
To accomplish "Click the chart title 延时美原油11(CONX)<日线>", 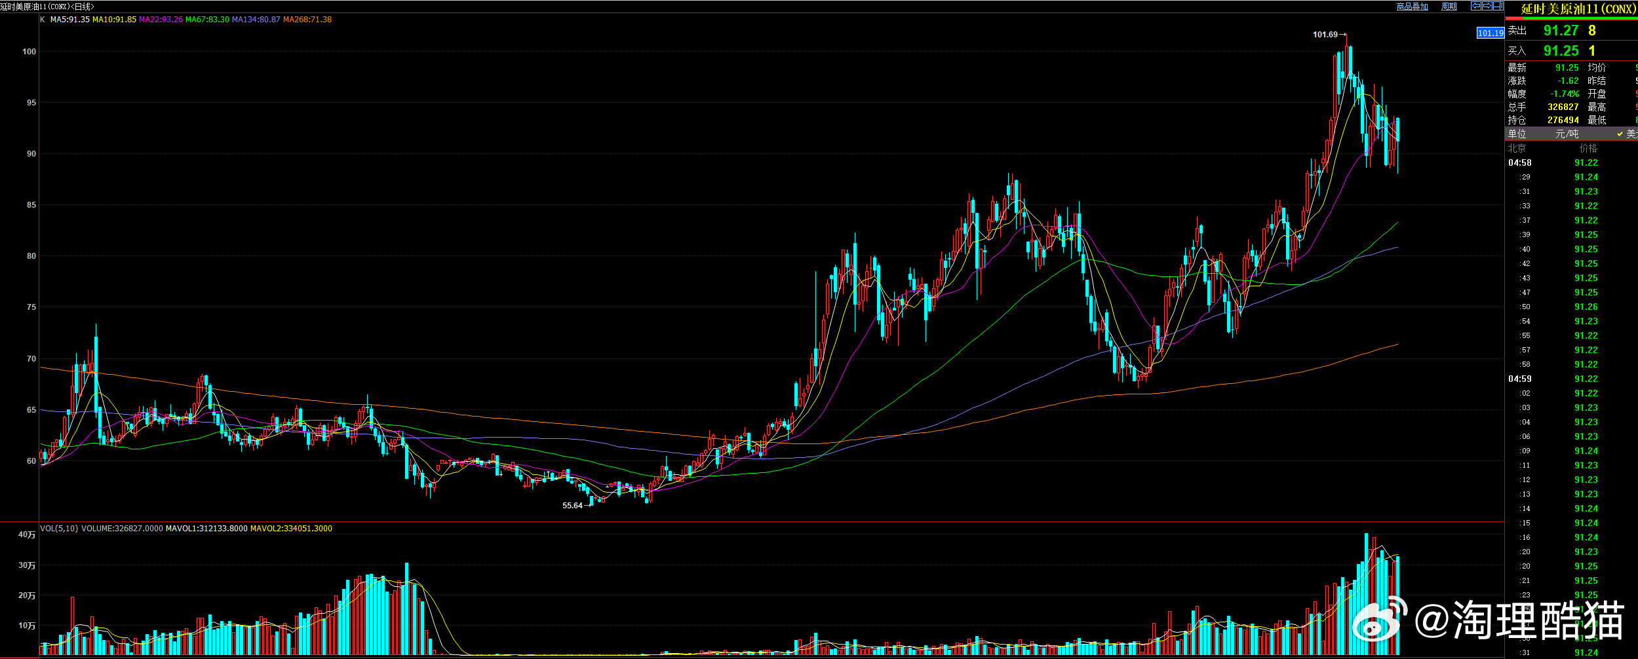I will (x=47, y=7).
